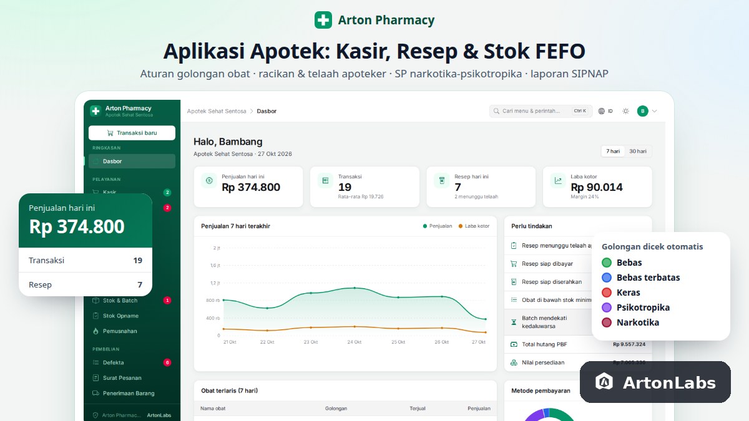Click the wallet icon beside Total hutang PBF
This screenshot has height=421, width=749.
pos(514,344)
